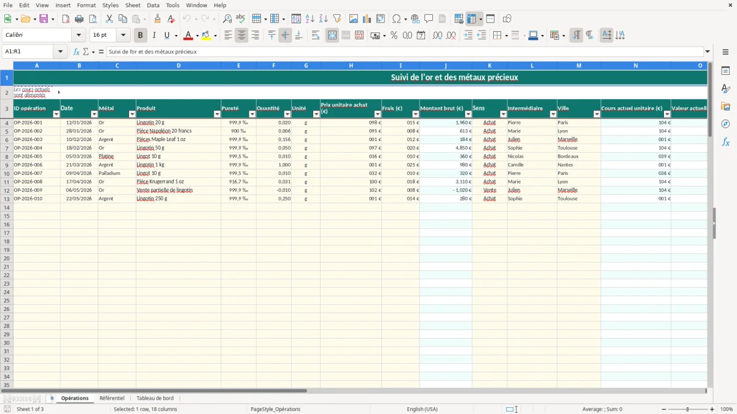
Task: Open the Ville column filter dropdown
Action: coord(596,114)
